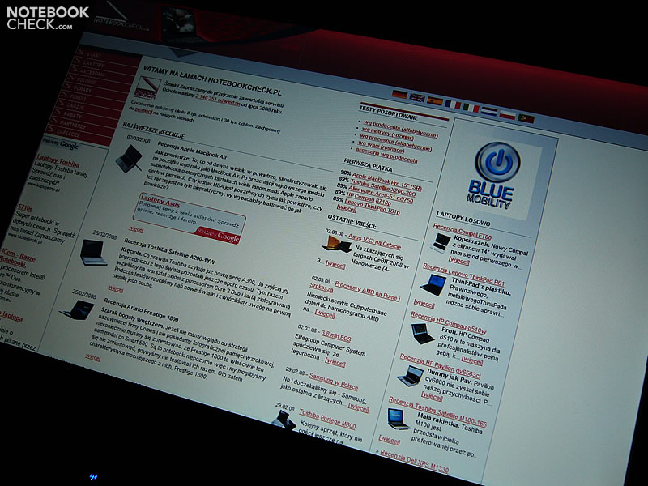Open the START menu item

(94, 55)
